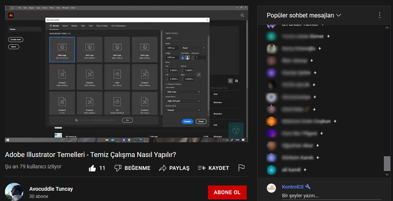Click the Illustrator search magnifier icon in video
The height and width of the screenshot is (201, 393).
pyautogui.click(x=242, y=15)
